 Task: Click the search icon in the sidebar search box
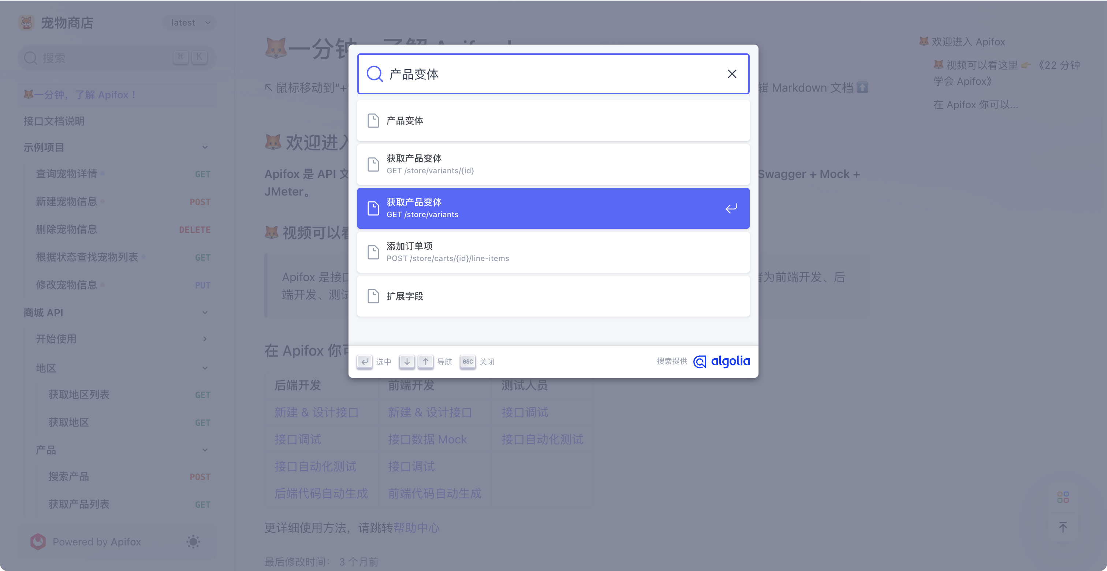[30, 57]
